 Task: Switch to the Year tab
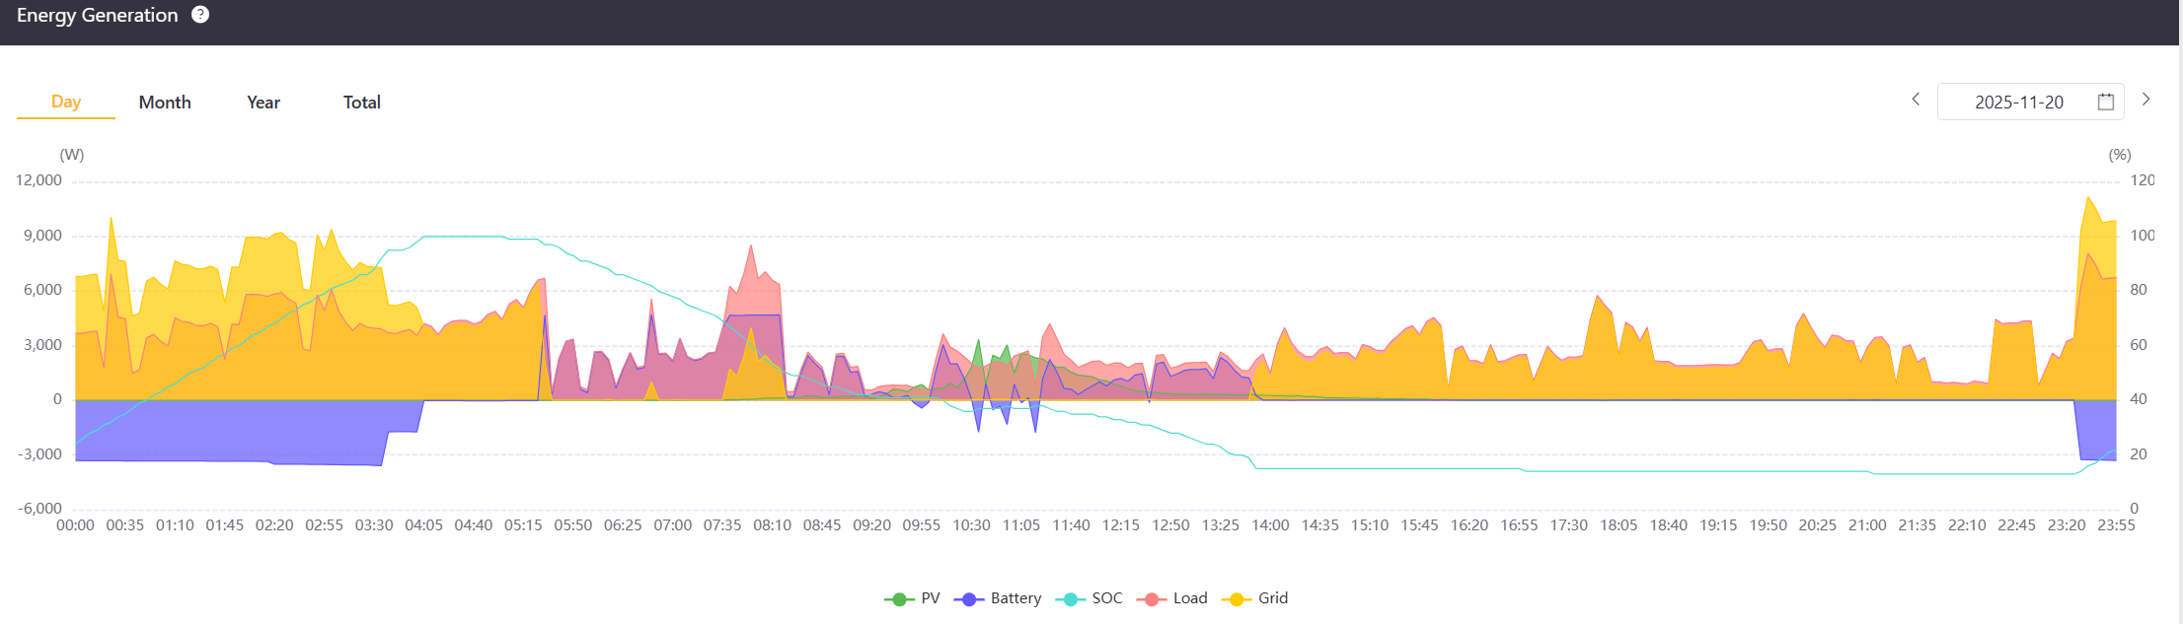263,103
